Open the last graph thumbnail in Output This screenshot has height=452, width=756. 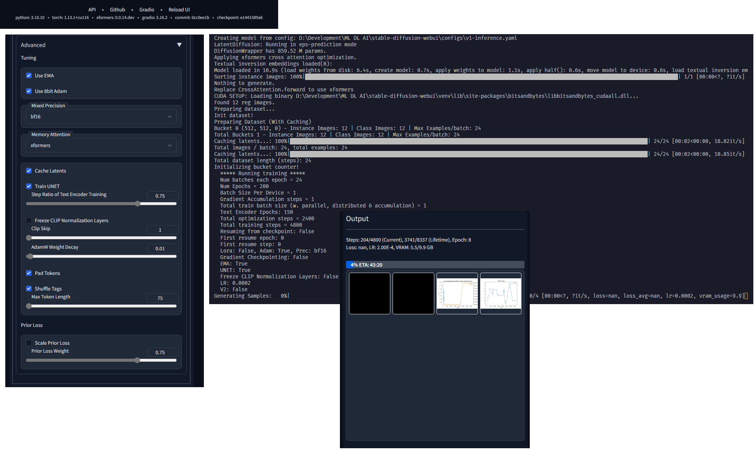point(501,293)
